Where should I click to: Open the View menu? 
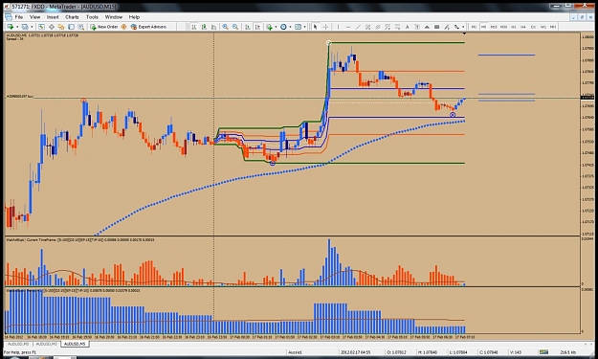34,17
